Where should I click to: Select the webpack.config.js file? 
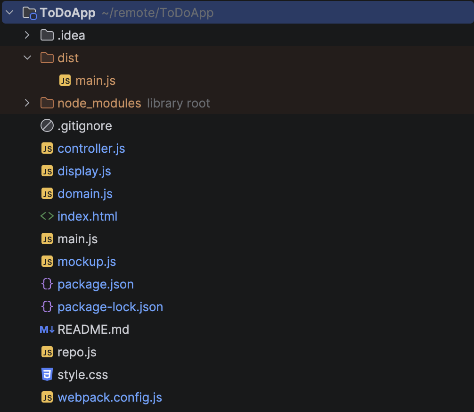pyautogui.click(x=110, y=397)
